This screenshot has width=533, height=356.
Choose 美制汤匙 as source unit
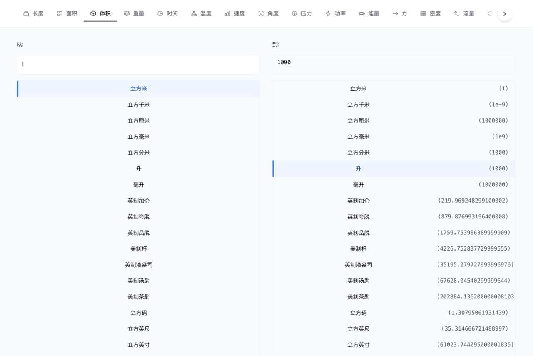pyautogui.click(x=138, y=281)
